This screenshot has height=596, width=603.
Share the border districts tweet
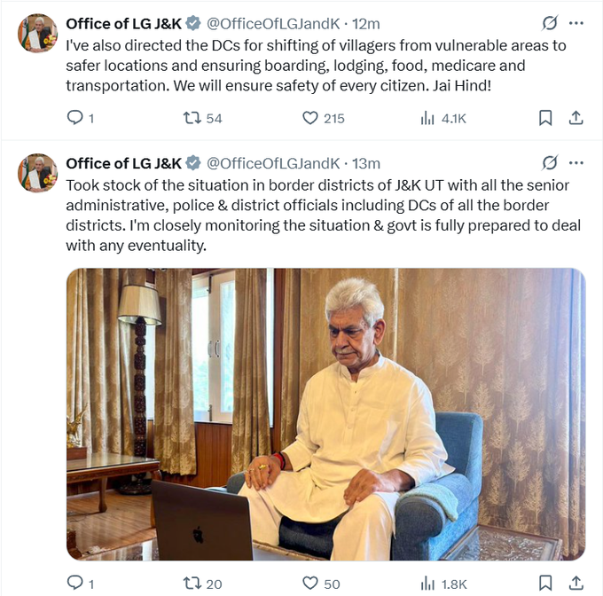pos(576,583)
